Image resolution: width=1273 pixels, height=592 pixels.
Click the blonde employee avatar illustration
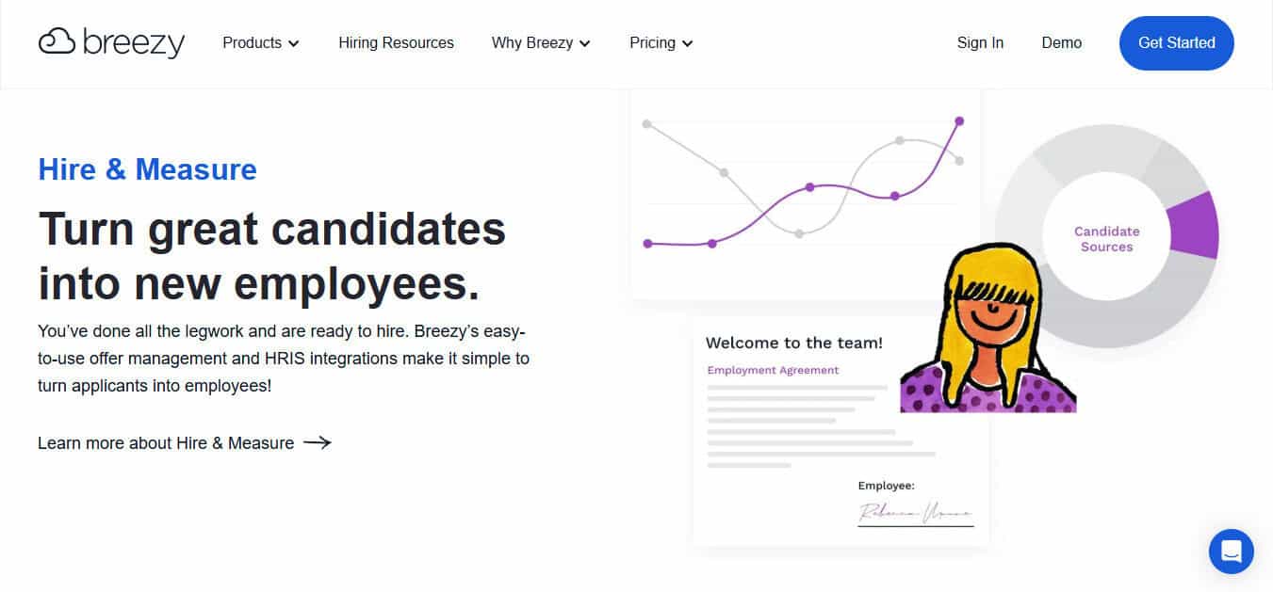click(987, 328)
